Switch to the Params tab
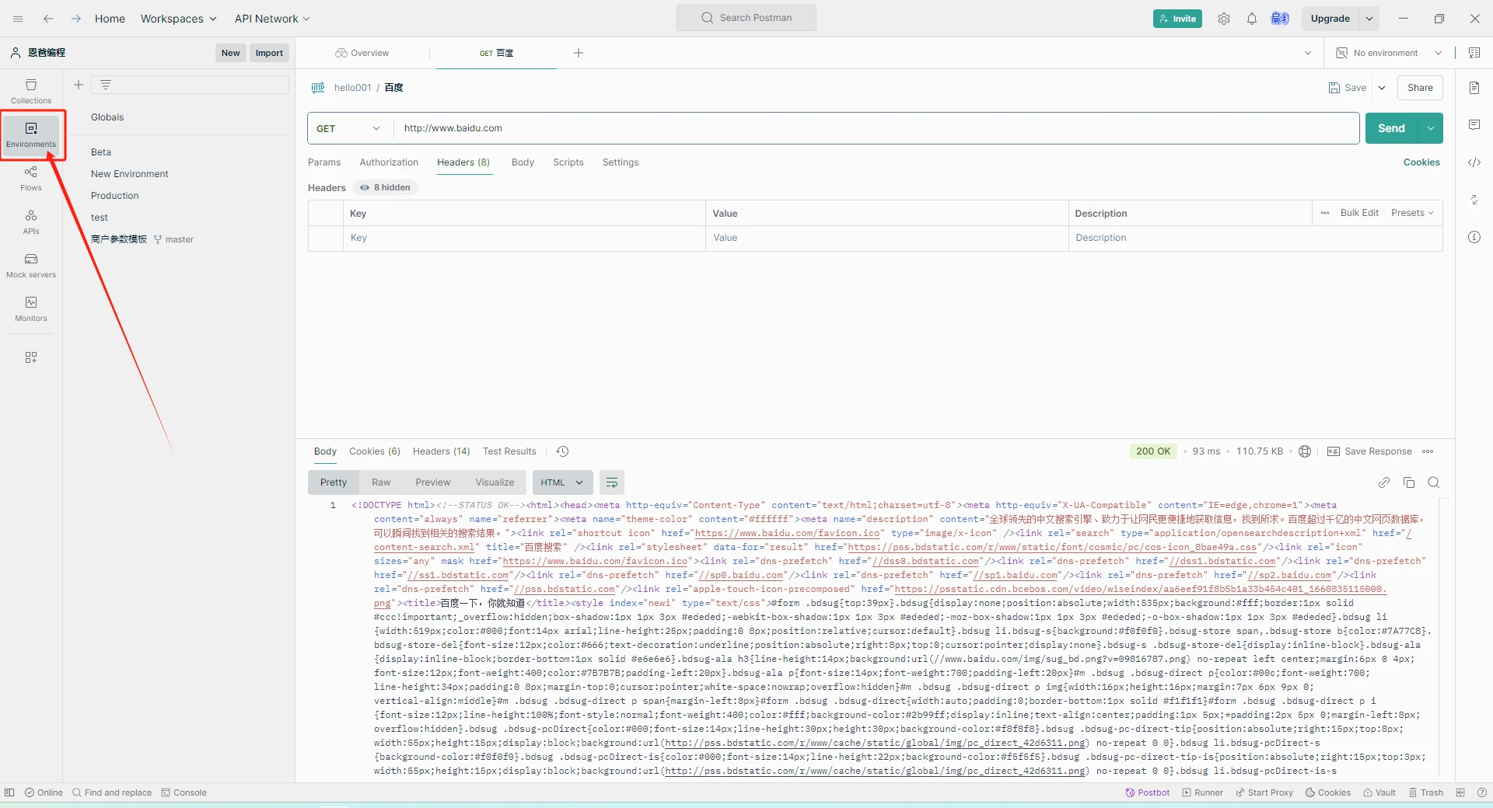The width and height of the screenshot is (1493, 808). [x=324, y=162]
